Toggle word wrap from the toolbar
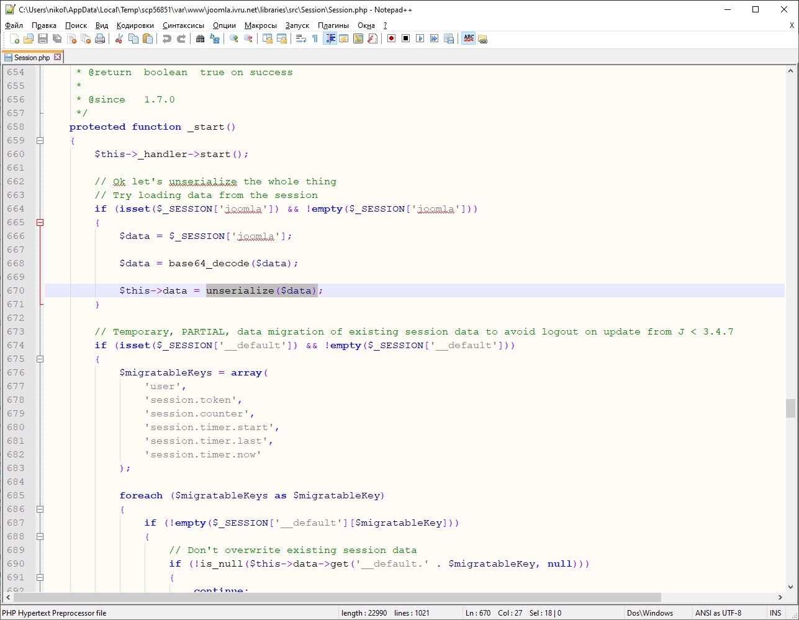 [300, 39]
